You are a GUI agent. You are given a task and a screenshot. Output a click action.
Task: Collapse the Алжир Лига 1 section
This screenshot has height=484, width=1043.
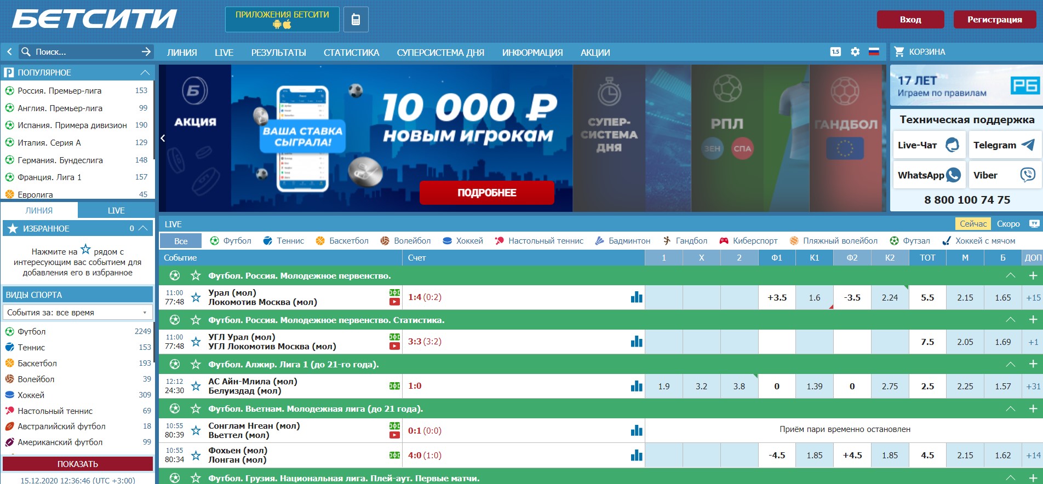(x=1011, y=364)
